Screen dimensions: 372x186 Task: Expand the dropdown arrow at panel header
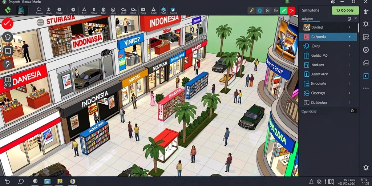point(355,19)
